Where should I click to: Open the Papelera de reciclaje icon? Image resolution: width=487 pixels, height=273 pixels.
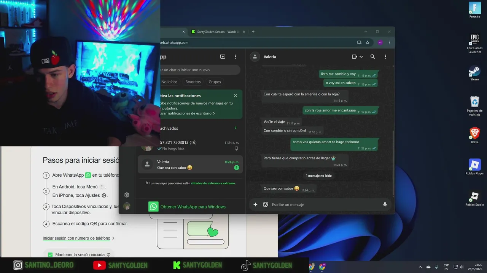[474, 106]
